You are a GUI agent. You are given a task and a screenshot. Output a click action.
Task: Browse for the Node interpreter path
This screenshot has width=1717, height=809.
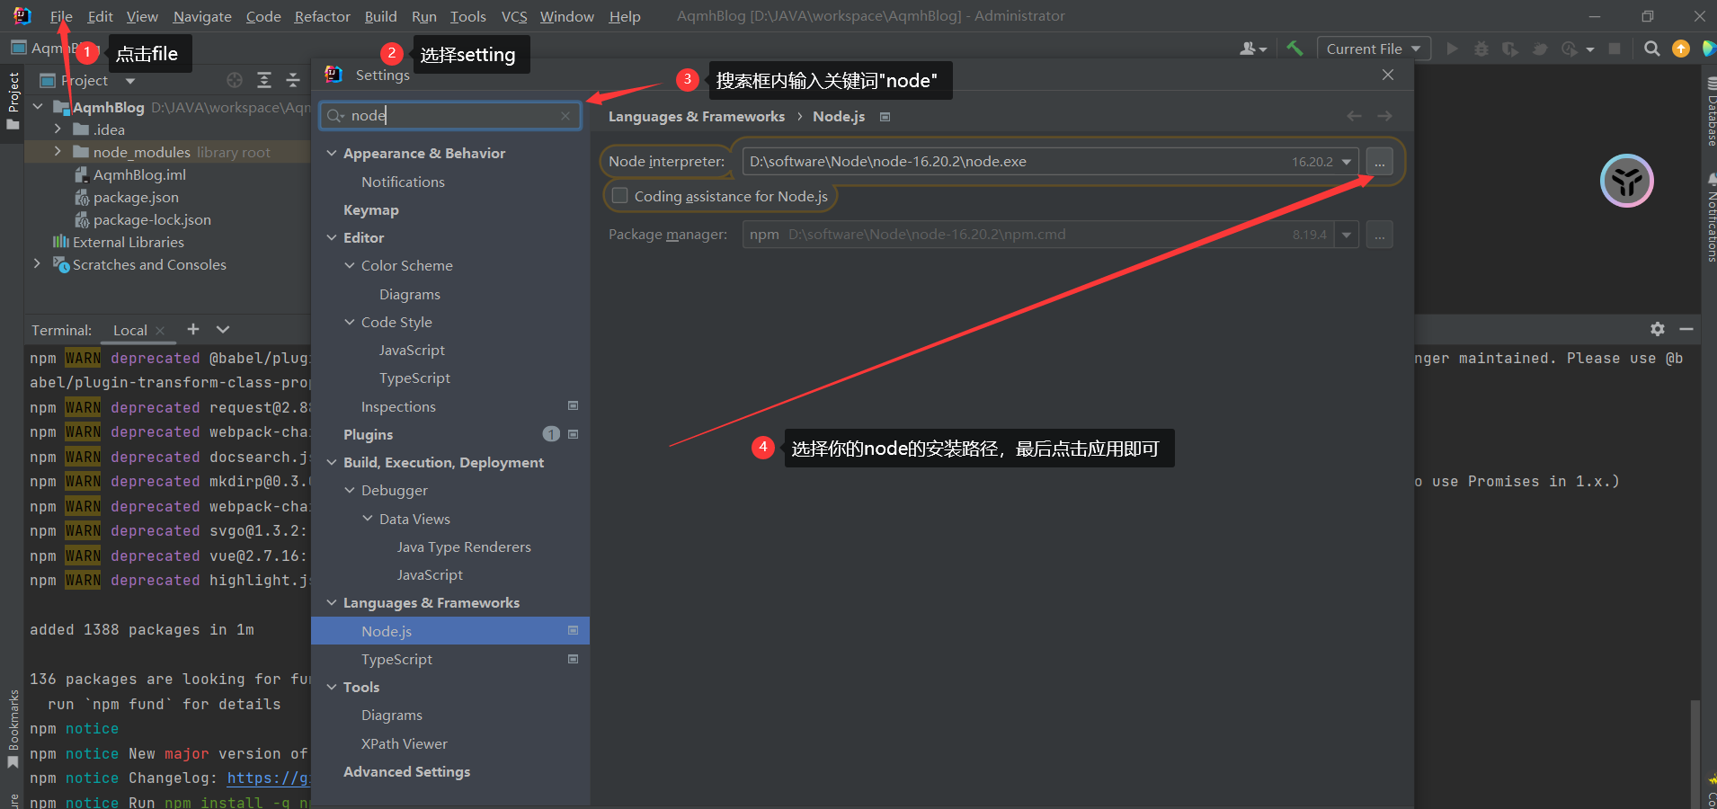pos(1379,162)
